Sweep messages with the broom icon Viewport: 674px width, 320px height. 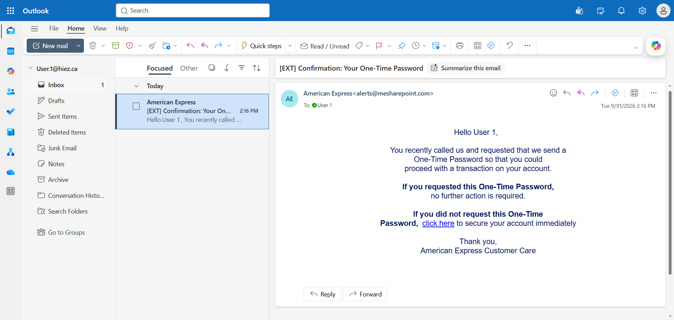coord(152,46)
